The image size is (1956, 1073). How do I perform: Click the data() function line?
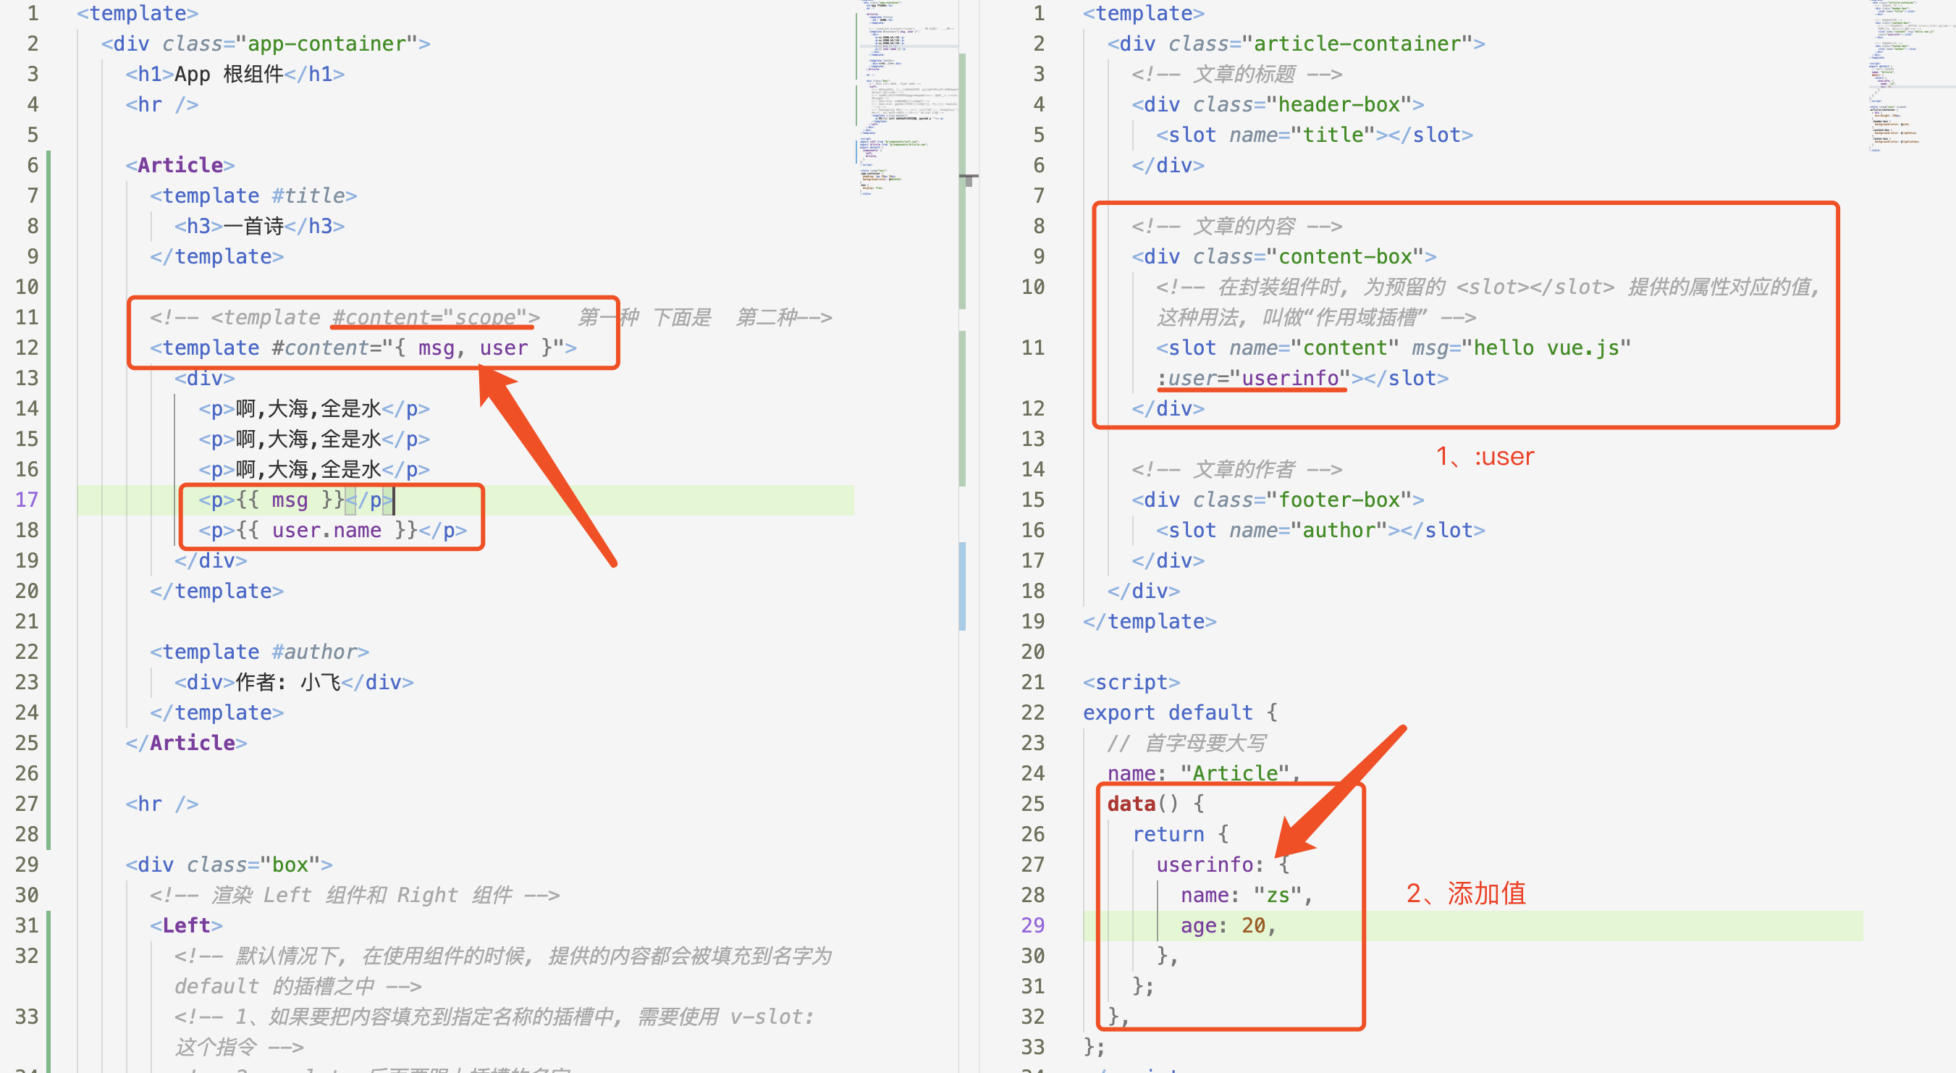tap(1155, 804)
